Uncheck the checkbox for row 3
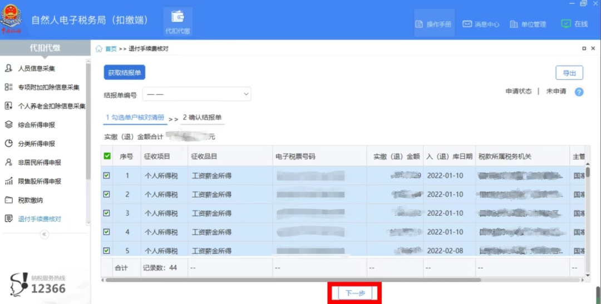This screenshot has height=304, width=601. (107, 213)
